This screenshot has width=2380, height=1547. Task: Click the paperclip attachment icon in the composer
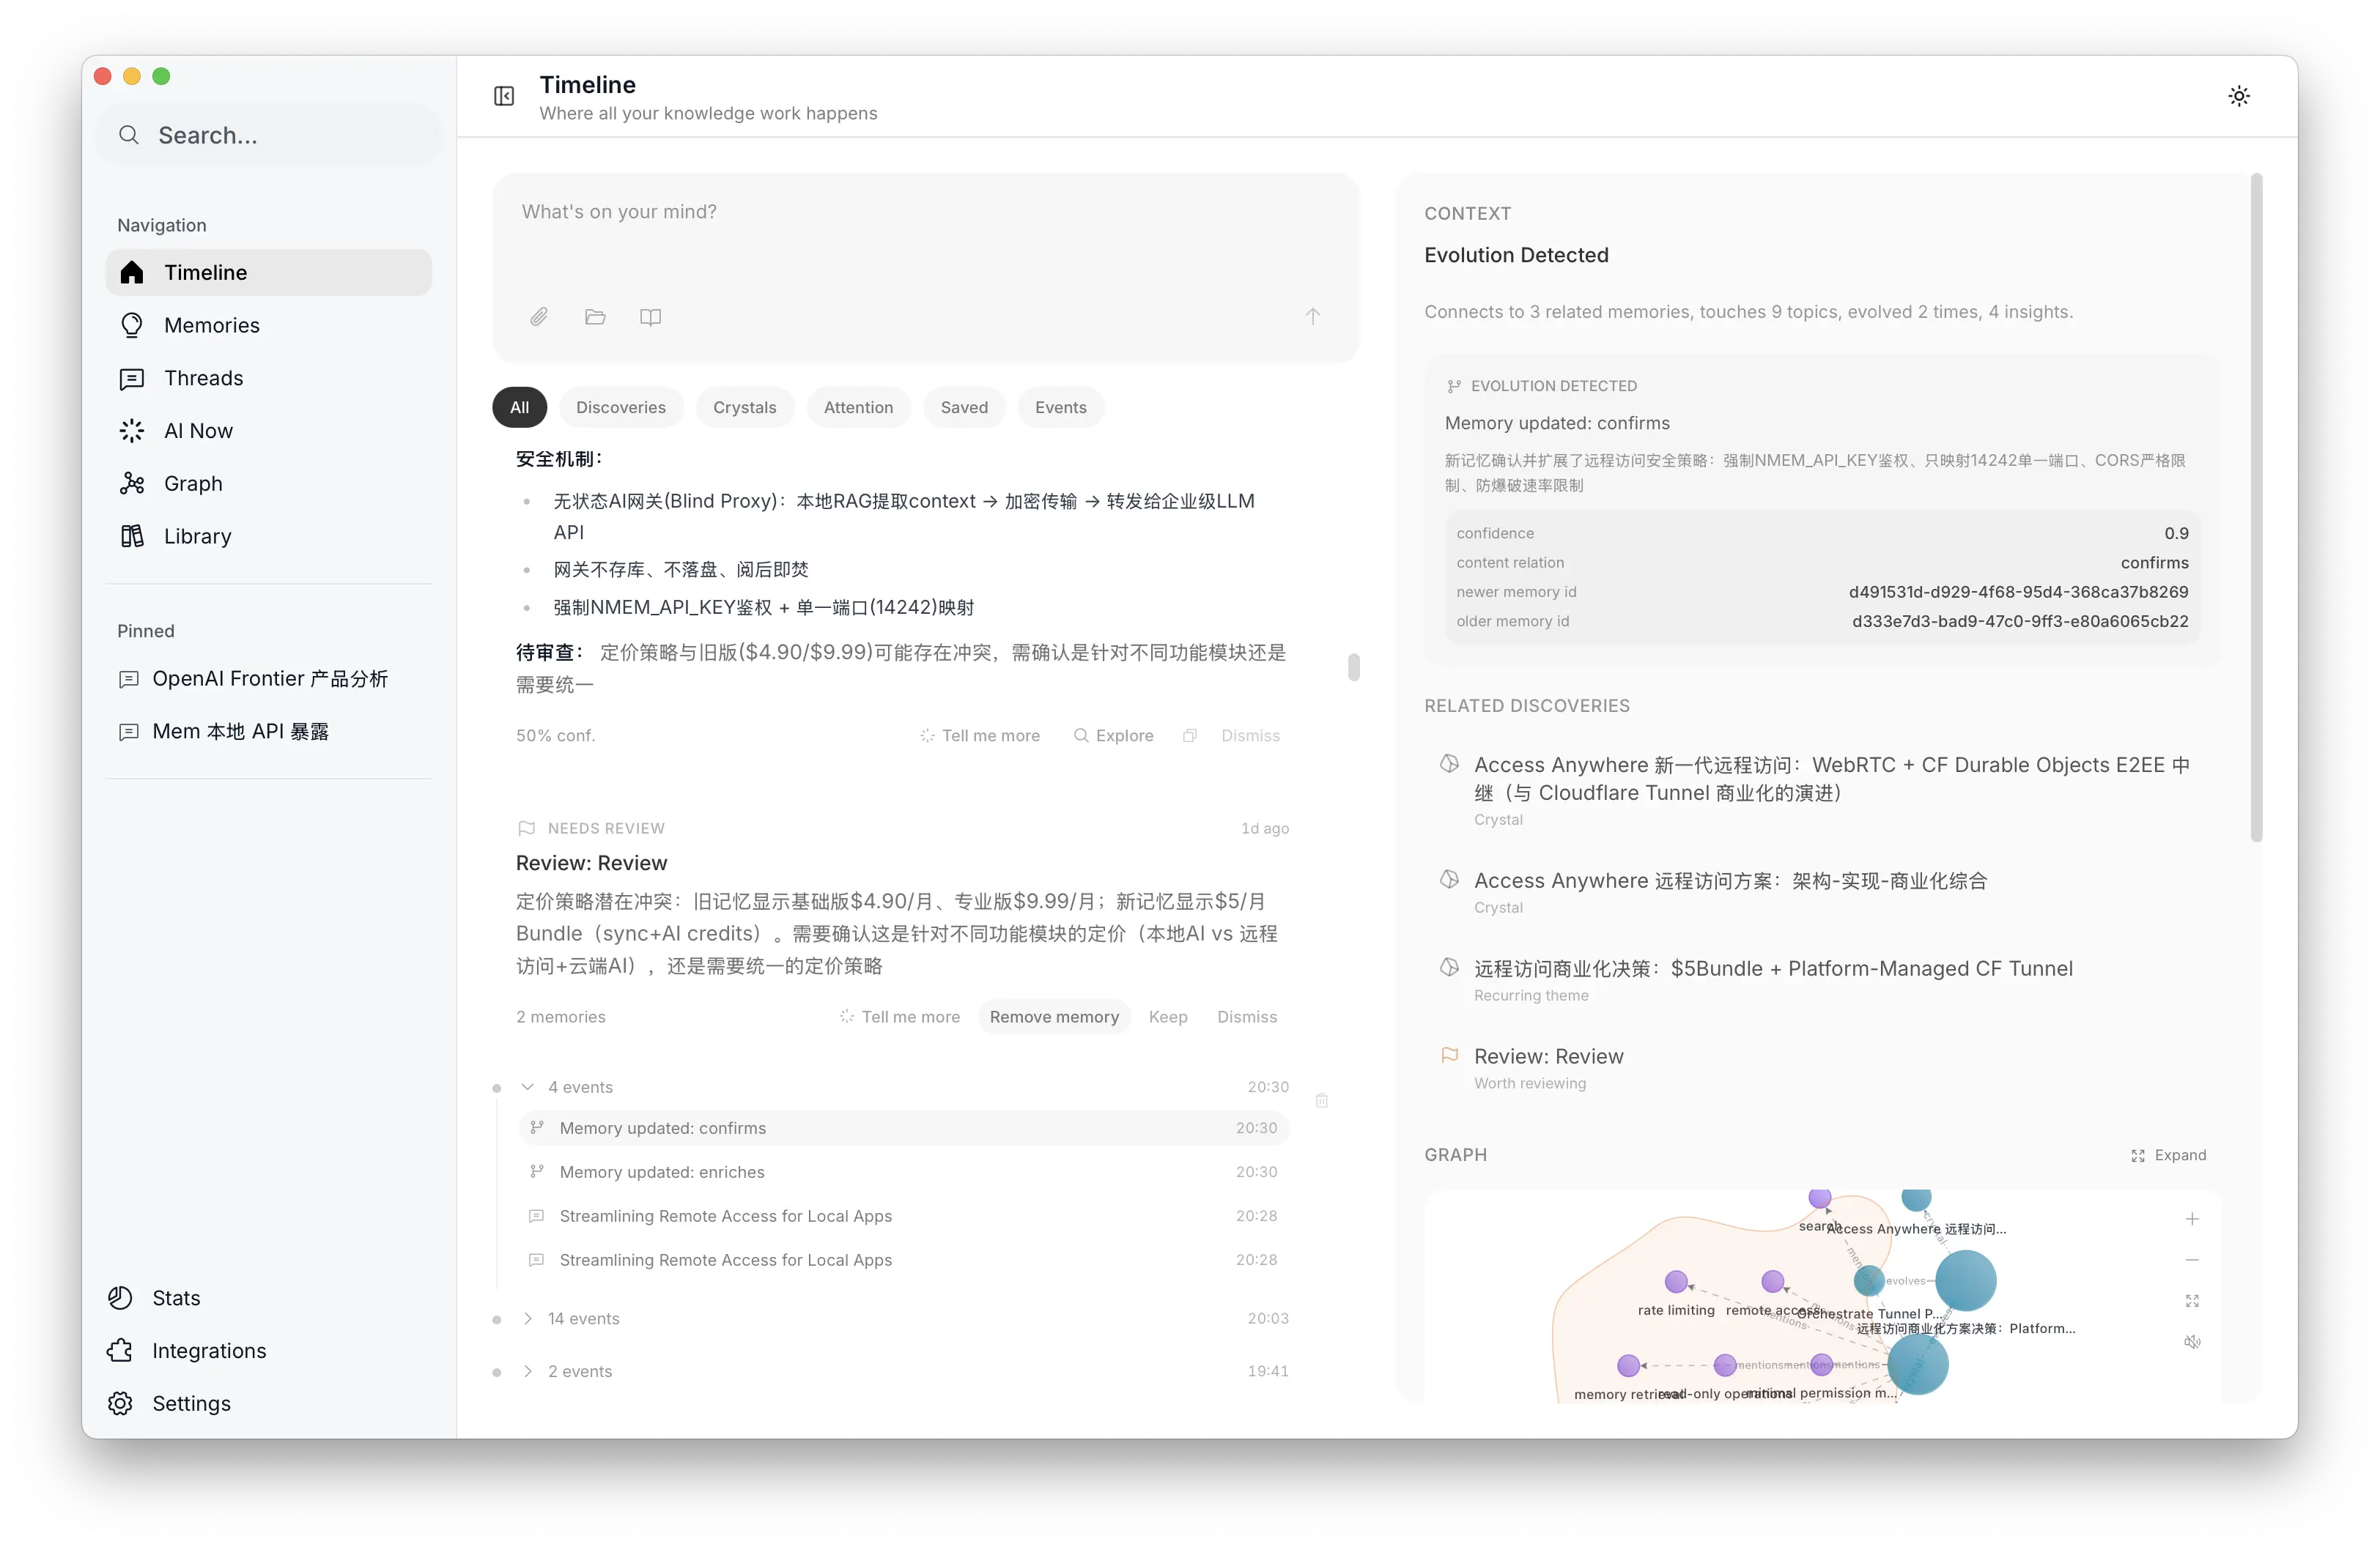[539, 316]
